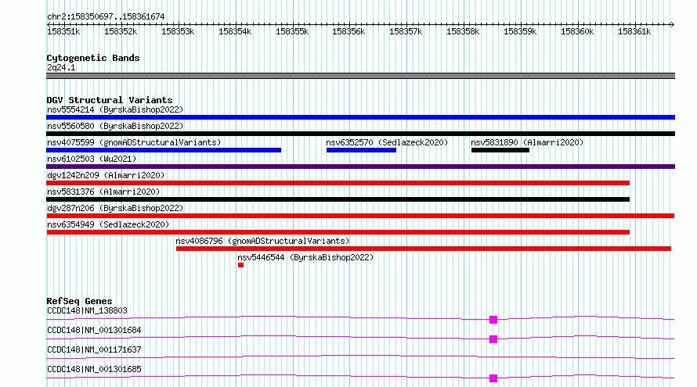This screenshot has width=697, height=387.
Task: Open the nsv5554214 (ByrskaBishop2022) label
Action: coord(115,109)
